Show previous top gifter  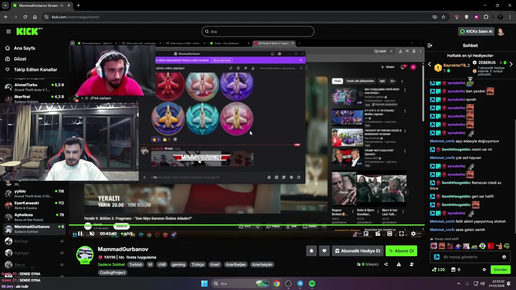click(429, 64)
